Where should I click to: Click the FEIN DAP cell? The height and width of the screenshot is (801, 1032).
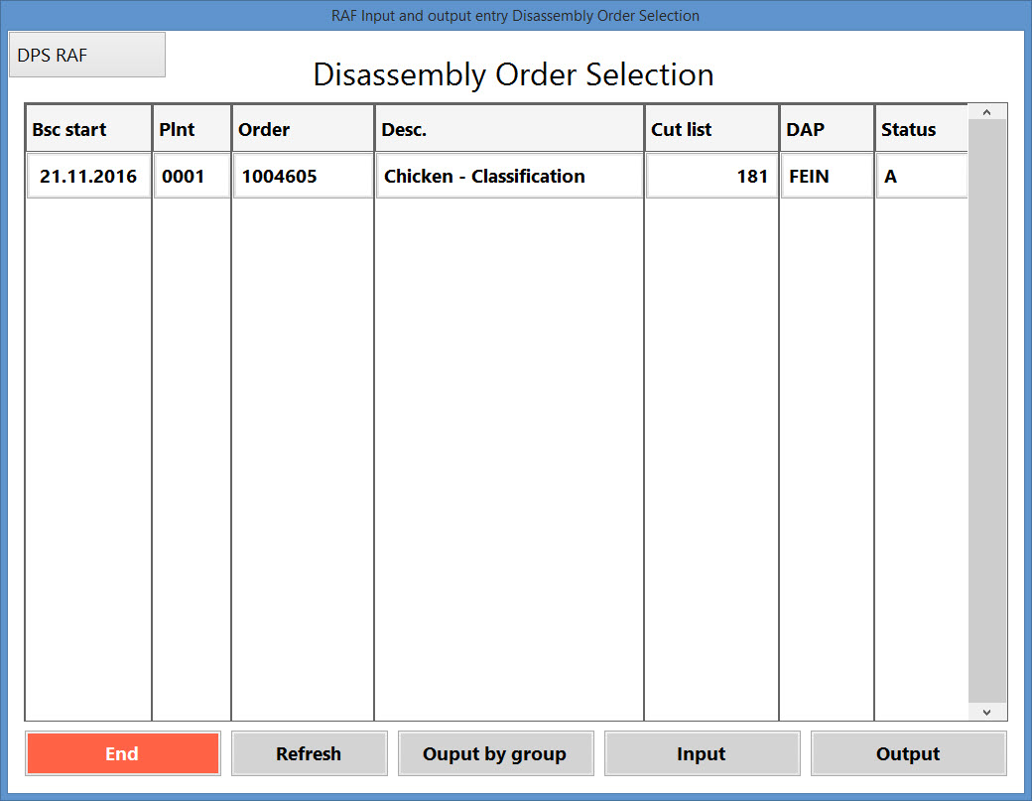point(827,177)
